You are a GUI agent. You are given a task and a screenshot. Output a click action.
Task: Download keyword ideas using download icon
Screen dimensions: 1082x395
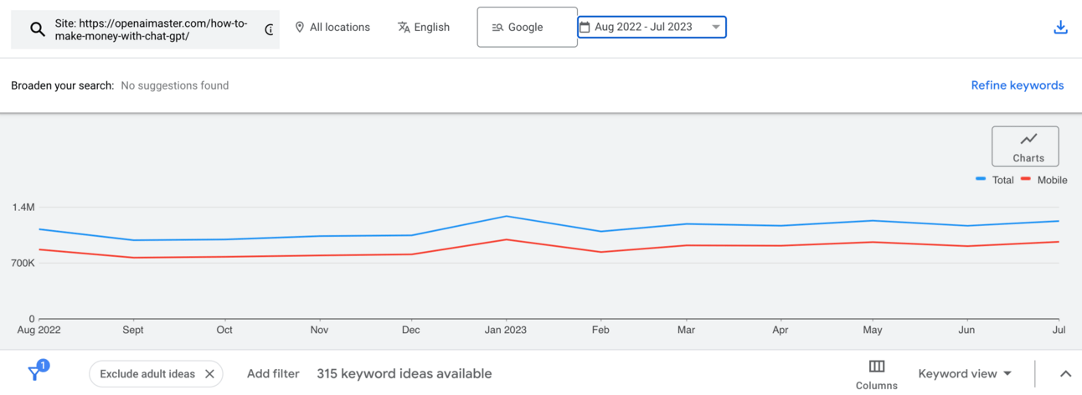[x=1060, y=28]
